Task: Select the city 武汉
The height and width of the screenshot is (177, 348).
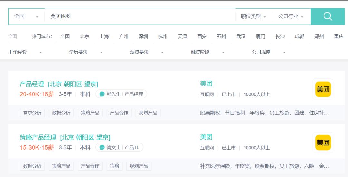Action: (x=241, y=37)
